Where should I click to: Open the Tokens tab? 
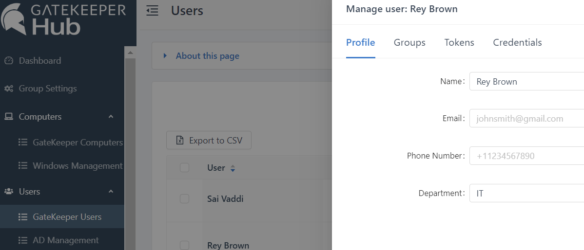[459, 43]
